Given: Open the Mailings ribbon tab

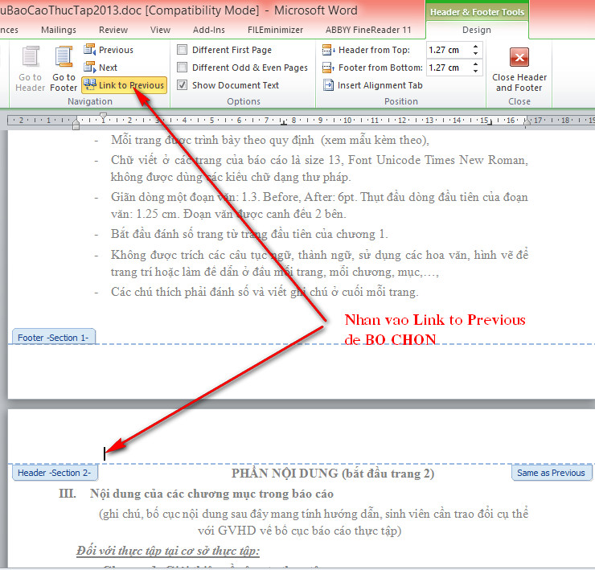Looking at the screenshot, I should point(59,30).
